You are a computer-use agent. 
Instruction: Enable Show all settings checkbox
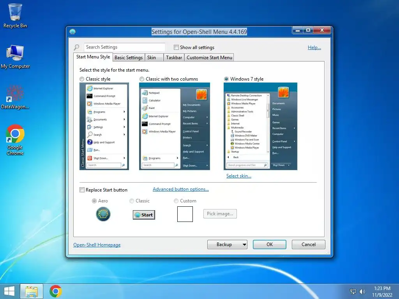(176, 47)
